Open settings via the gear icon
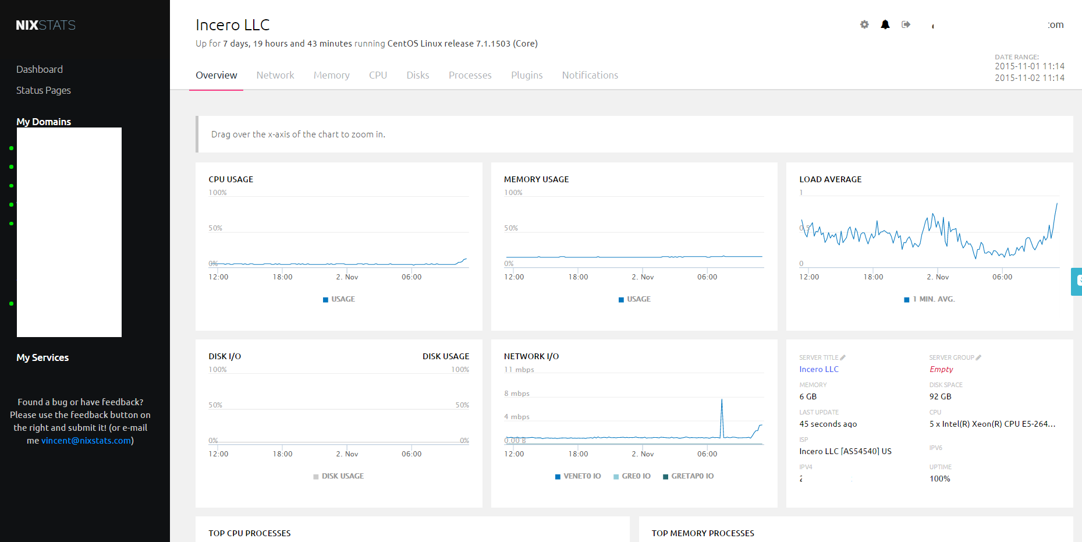1082x542 pixels. tap(864, 24)
